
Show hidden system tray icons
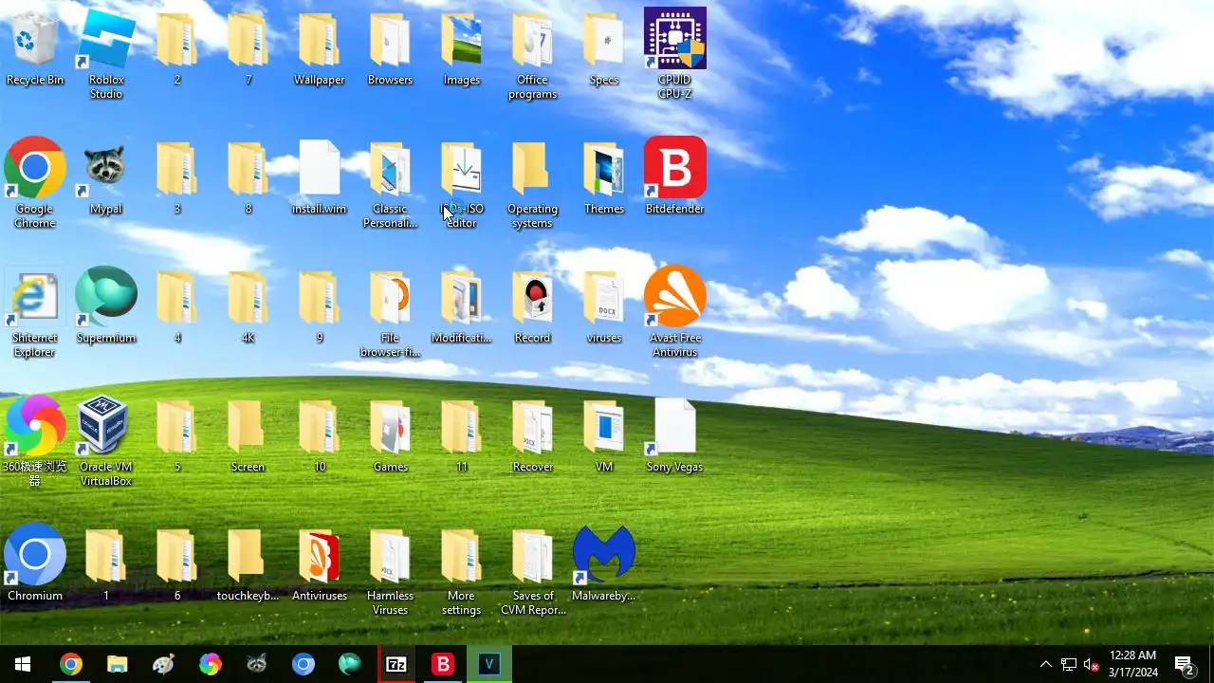coord(1045,664)
